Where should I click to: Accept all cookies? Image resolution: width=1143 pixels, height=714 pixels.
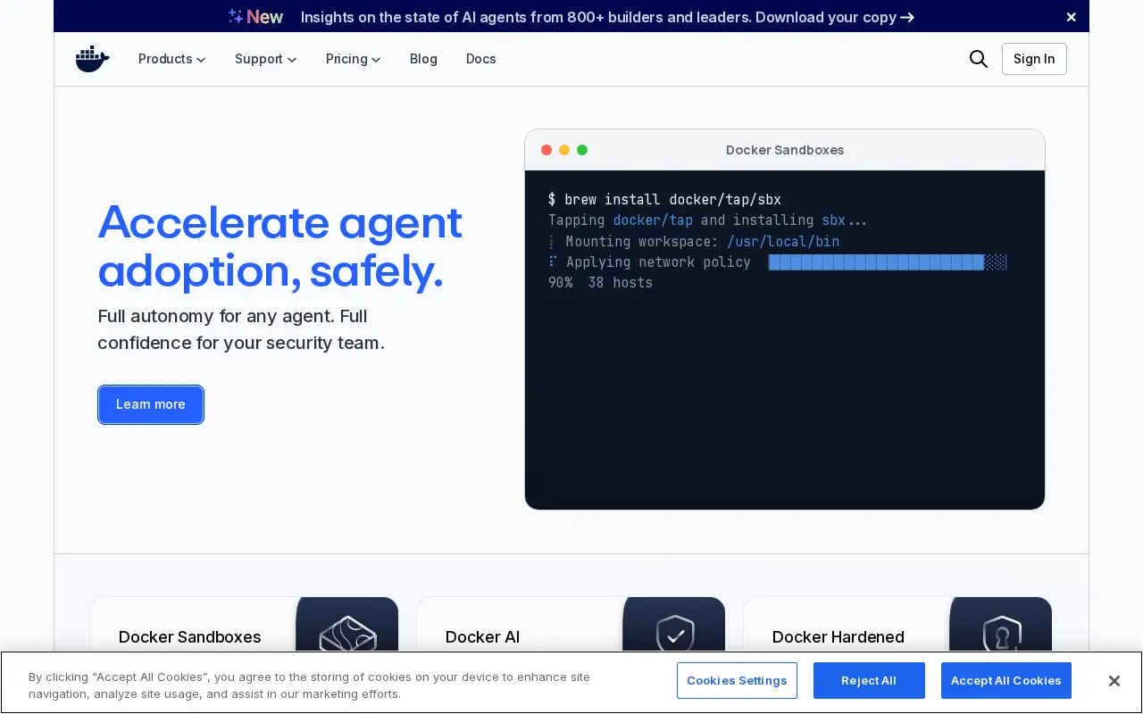(x=1005, y=681)
